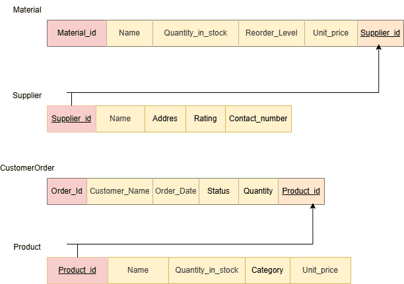404x284 pixels.
Task: Select Supplier_id primary key in Supplier table
Action: pos(71,119)
